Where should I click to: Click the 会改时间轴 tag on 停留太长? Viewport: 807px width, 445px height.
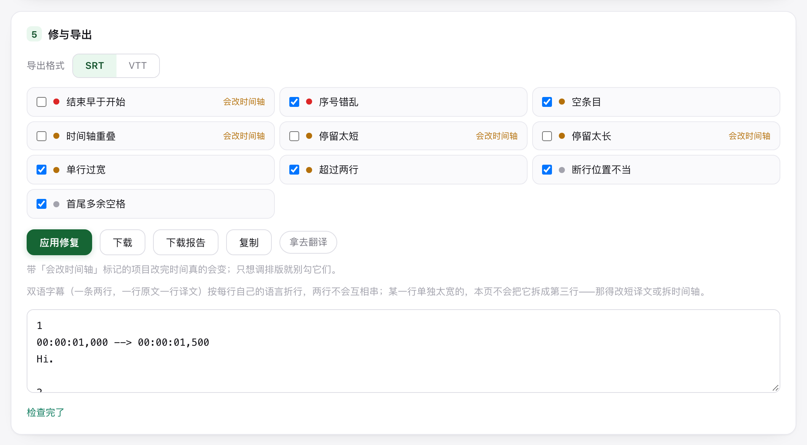750,136
